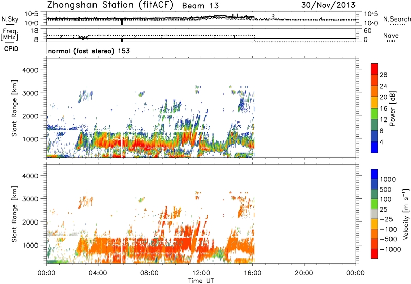The width and height of the screenshot is (411, 284).
Task: Click the CPID label
Action: coord(11,49)
